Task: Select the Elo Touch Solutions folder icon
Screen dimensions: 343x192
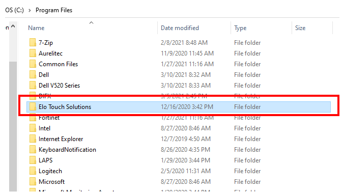Action: (x=33, y=107)
